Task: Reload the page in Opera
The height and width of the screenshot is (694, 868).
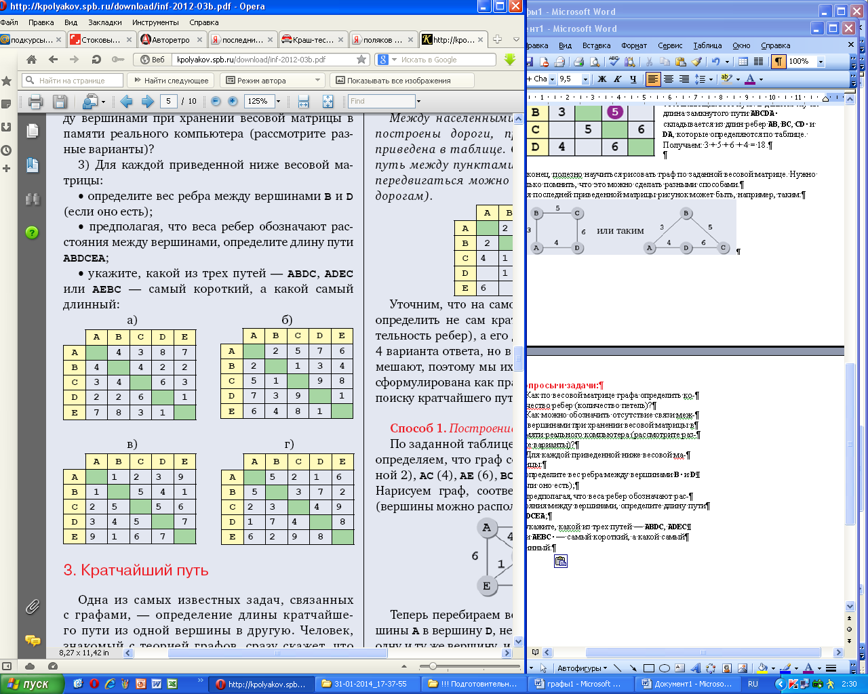Action: 96,60
